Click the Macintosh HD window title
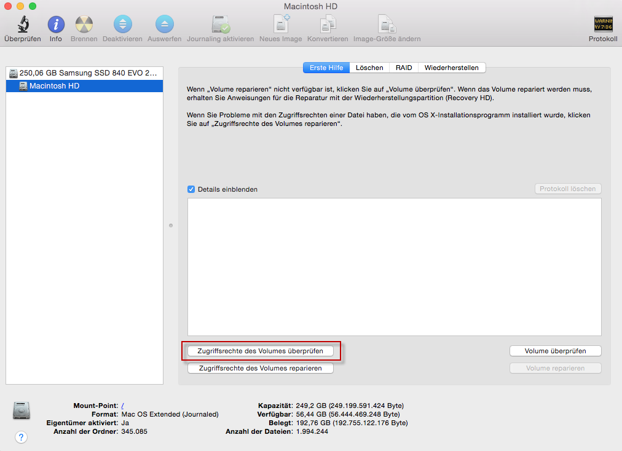The height and width of the screenshot is (451, 622). tap(310, 6)
